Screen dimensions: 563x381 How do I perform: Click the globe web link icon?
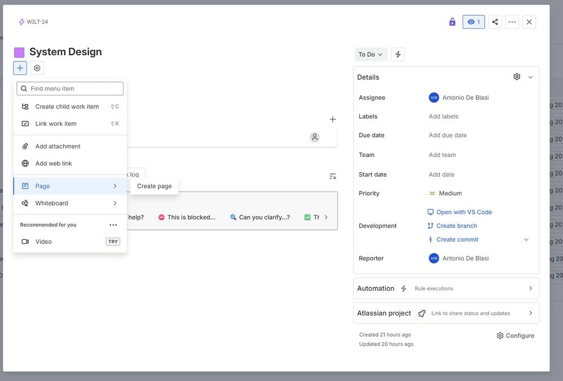25,163
